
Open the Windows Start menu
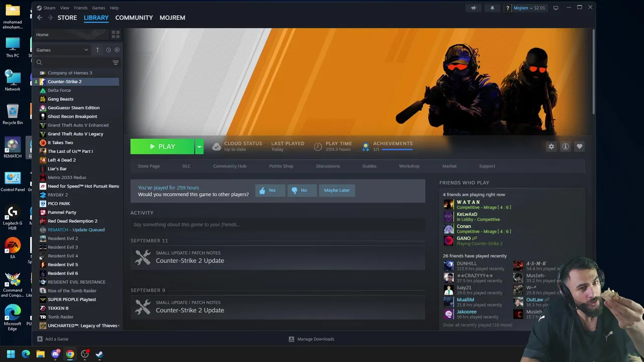pyautogui.click(x=11, y=354)
